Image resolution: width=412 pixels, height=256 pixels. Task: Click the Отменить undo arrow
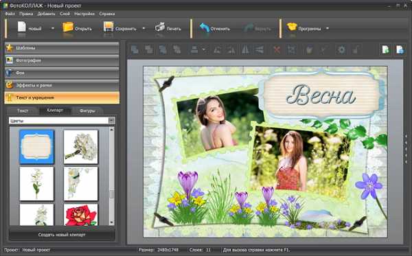pyautogui.click(x=205, y=27)
